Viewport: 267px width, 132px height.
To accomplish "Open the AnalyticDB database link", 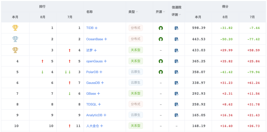I will pyautogui.click(x=94, y=115).
